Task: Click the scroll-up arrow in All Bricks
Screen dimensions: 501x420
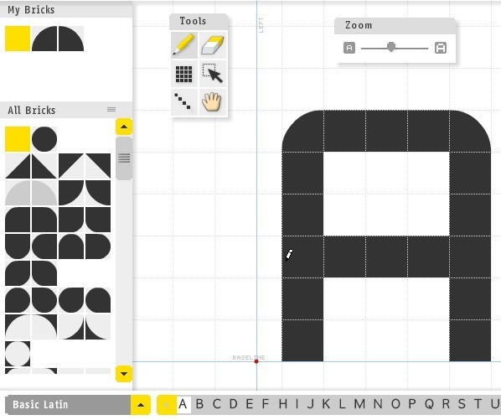Action: (124, 127)
